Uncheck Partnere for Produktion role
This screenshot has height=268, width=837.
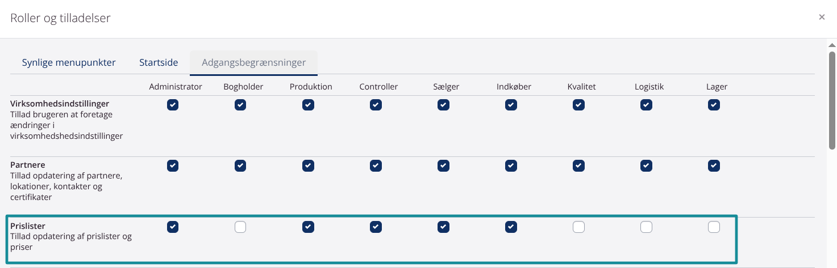[308, 166]
